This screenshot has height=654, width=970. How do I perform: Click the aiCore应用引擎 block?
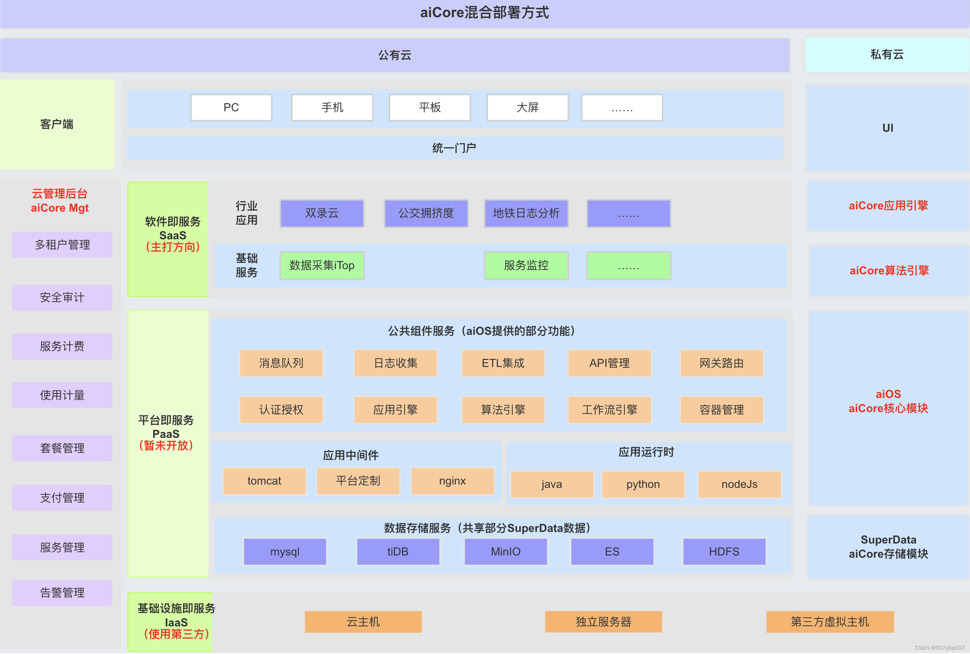point(888,206)
